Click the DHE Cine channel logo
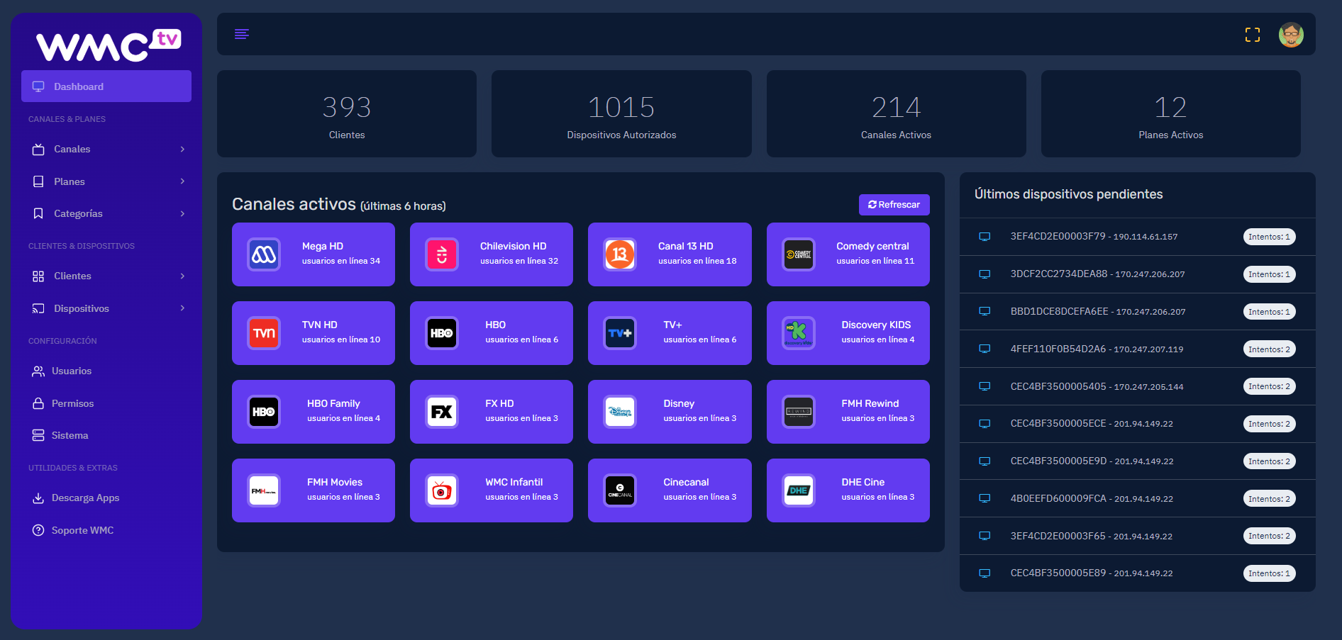This screenshot has width=1342, height=640. (799, 490)
